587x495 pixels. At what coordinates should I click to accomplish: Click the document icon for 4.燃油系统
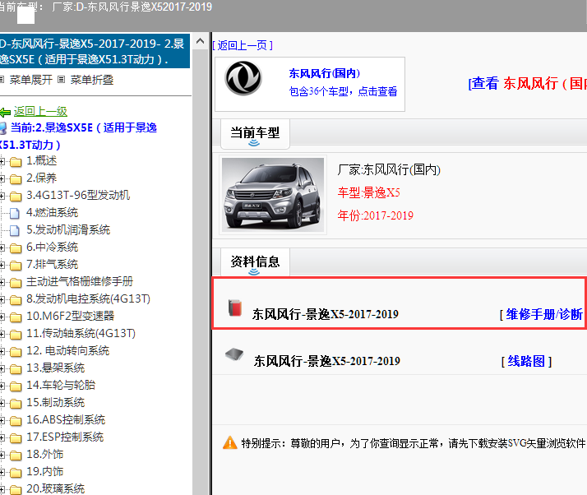point(15,214)
